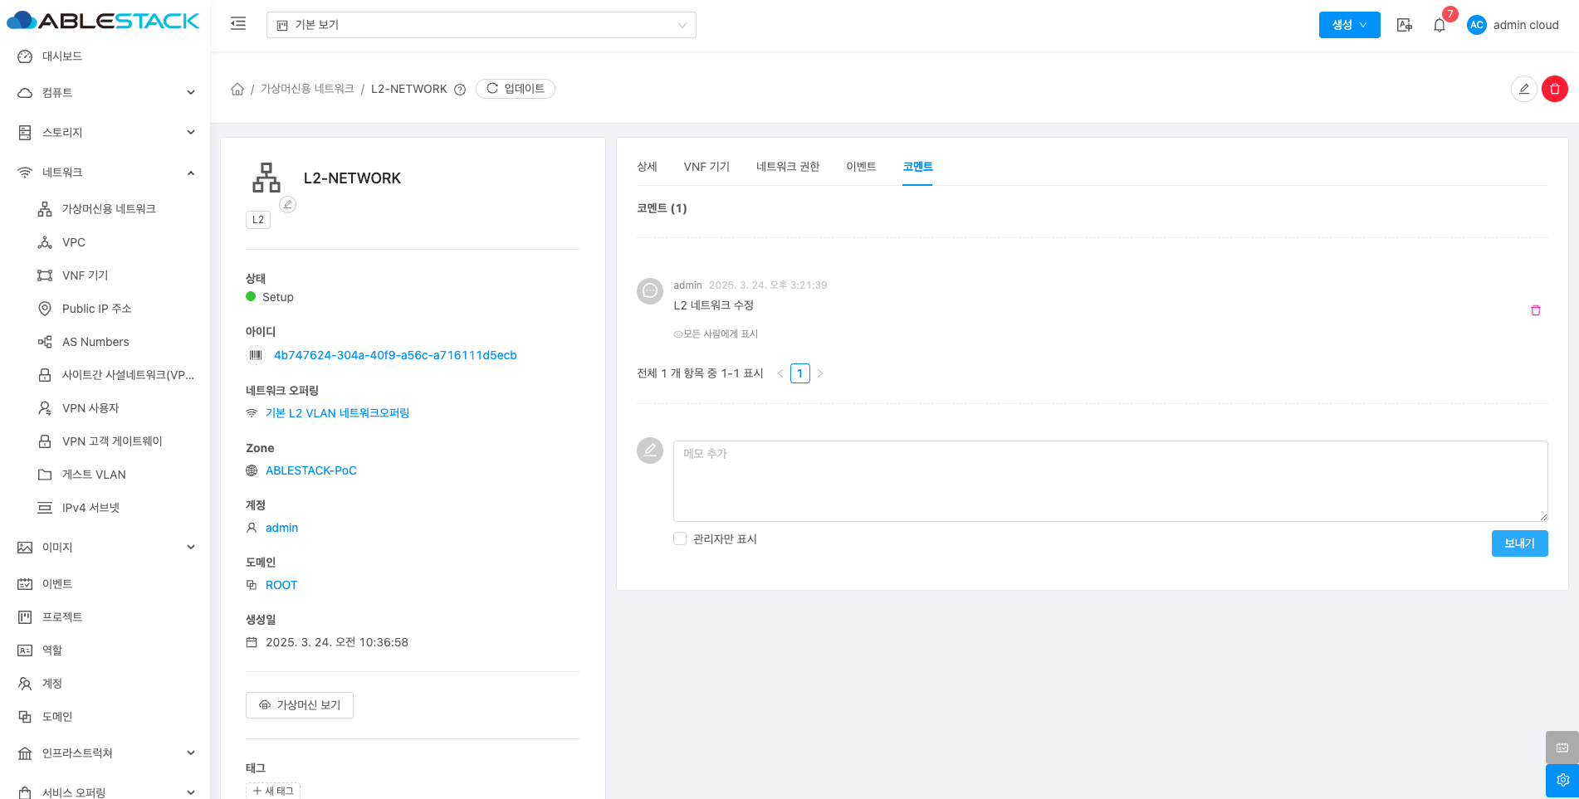Collapse the sidebar menu icon
The image size is (1579, 799).
click(238, 24)
